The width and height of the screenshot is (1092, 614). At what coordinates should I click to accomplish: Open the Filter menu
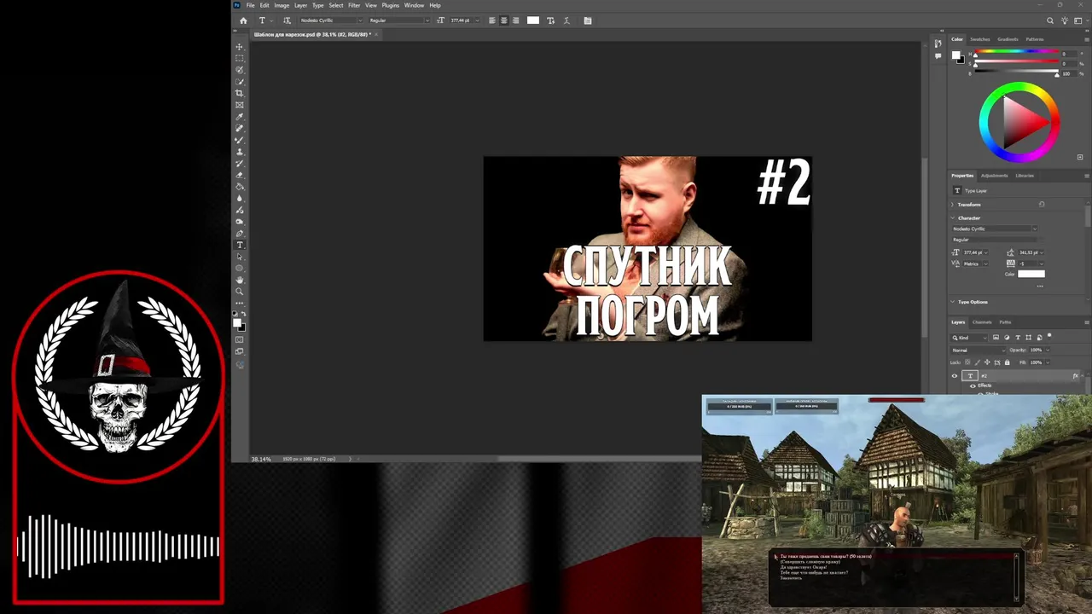pos(354,5)
